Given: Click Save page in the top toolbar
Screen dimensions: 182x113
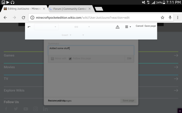Looking at the screenshot, I should click(150, 26).
